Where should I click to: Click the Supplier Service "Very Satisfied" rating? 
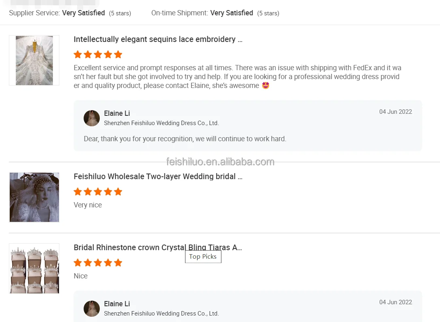click(83, 13)
